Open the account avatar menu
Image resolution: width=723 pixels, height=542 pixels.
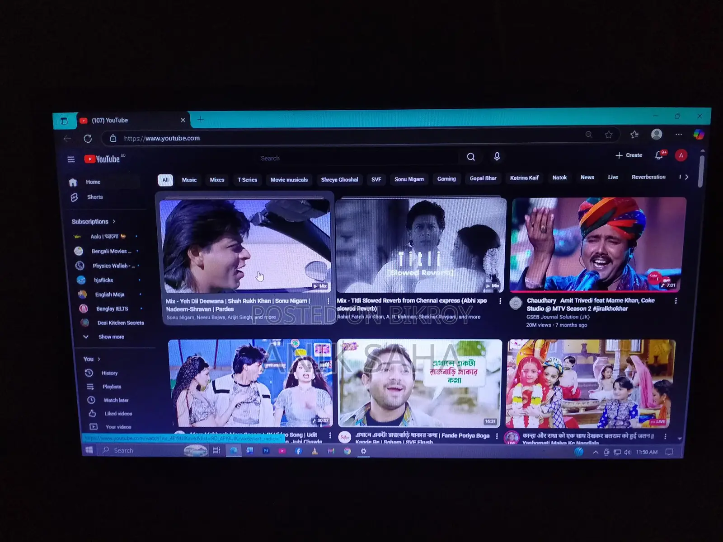(681, 155)
